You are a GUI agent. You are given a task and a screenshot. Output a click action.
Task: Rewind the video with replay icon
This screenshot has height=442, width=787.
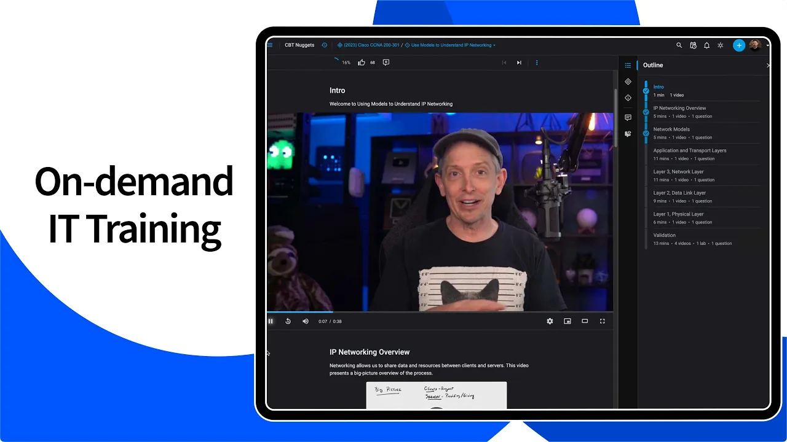point(288,321)
